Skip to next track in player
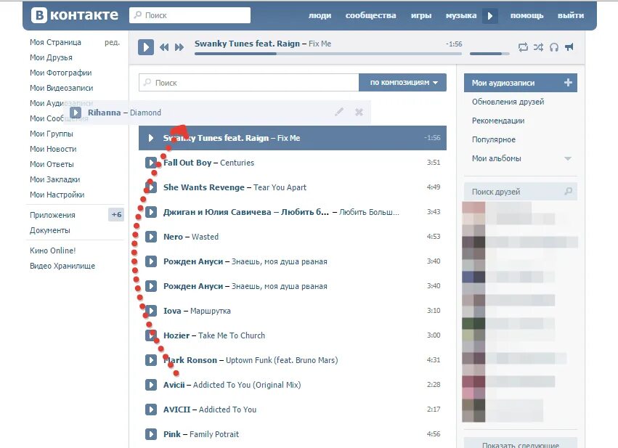The image size is (618, 448). [x=179, y=47]
